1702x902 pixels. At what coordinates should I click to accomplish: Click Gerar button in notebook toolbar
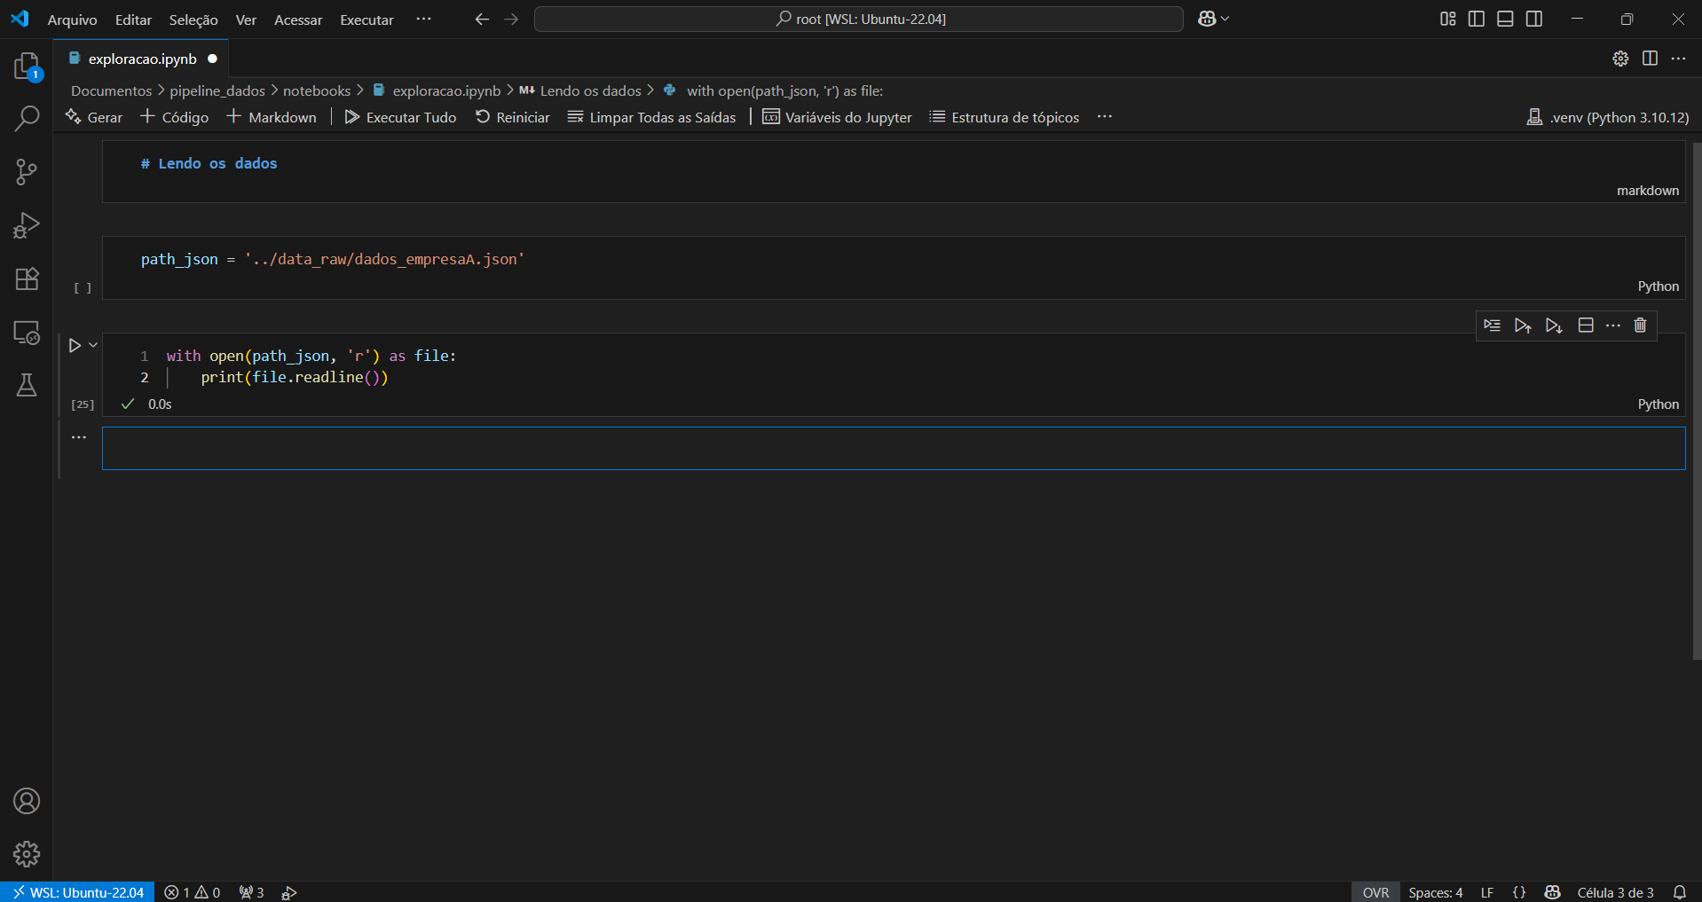pyautogui.click(x=94, y=117)
